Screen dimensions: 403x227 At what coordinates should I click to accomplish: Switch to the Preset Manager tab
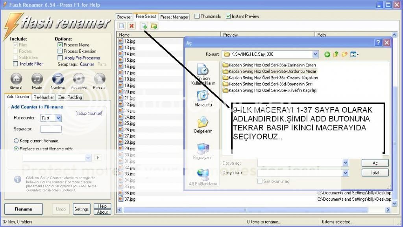[174, 17]
